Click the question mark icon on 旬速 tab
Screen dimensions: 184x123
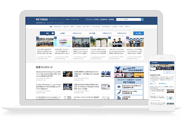(53, 33)
